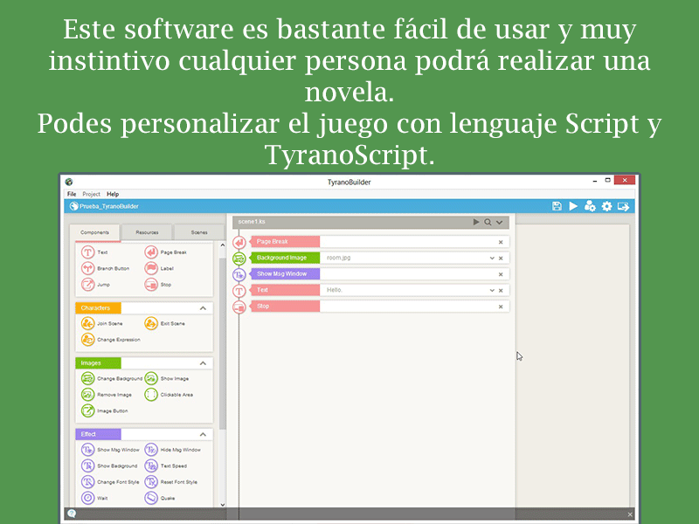699x524 pixels.
Task: Delete the Stop timeline row
Action: click(x=501, y=307)
